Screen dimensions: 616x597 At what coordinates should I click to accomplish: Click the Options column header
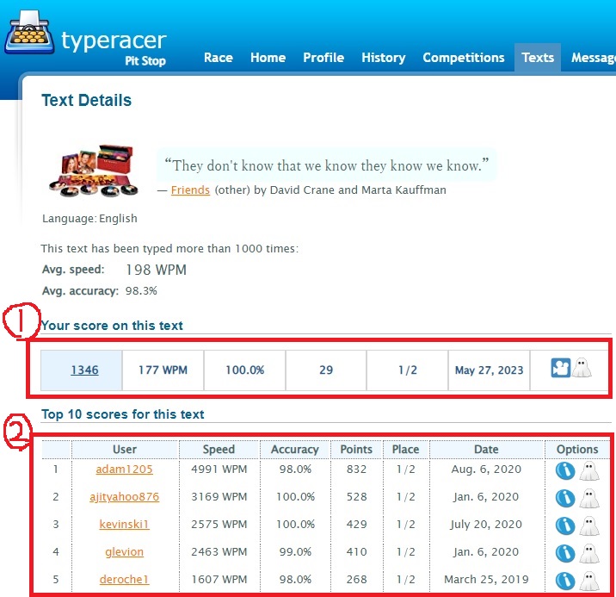pos(577,450)
